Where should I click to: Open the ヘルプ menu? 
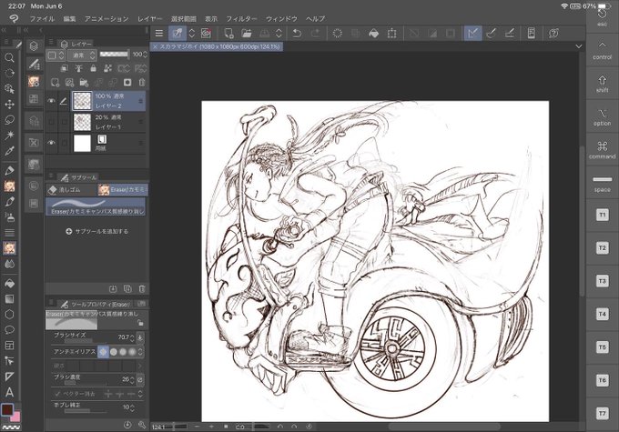click(315, 19)
